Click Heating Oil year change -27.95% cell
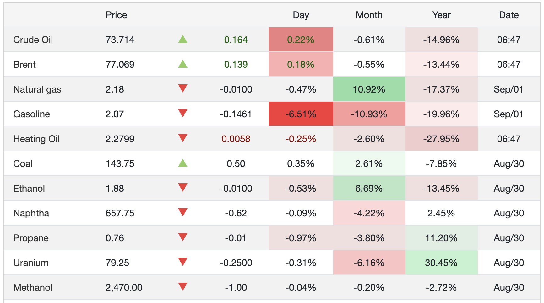Screen dimensions: 544x303 [441, 139]
